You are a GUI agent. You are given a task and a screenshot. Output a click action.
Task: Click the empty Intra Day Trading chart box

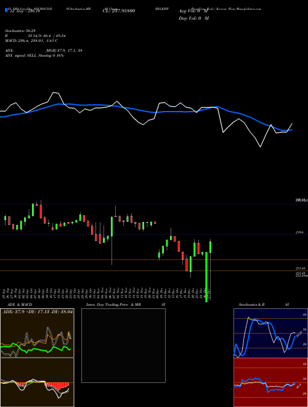tap(123, 345)
